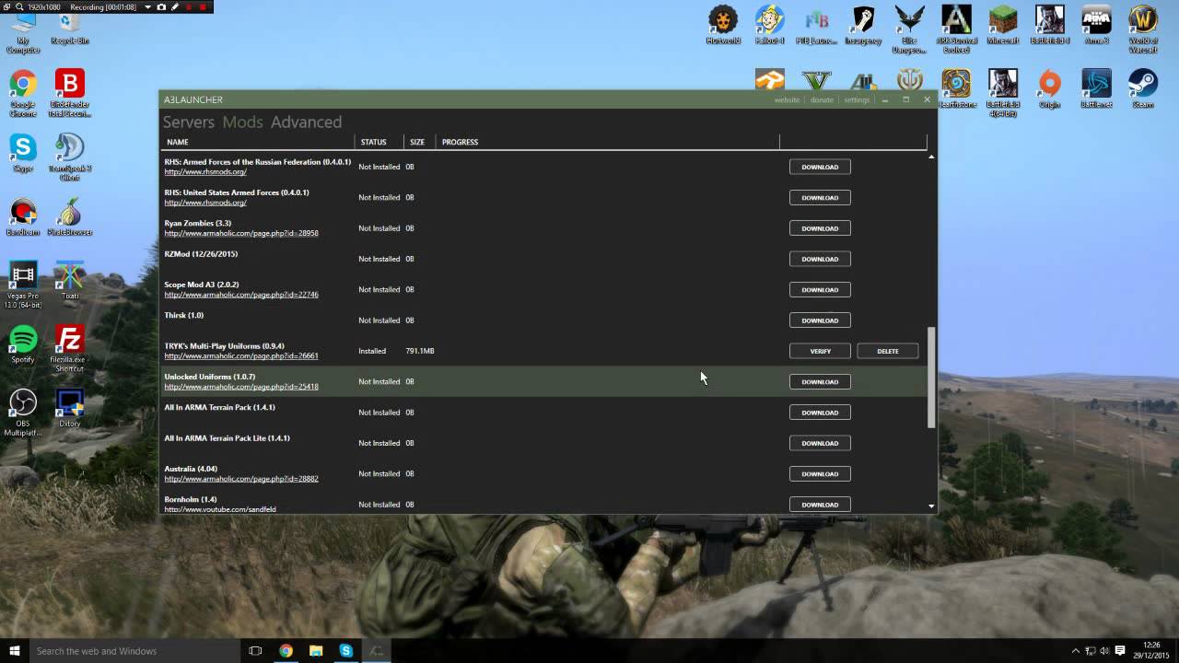Open TeamSpeak 3 Client icon

coord(69,157)
